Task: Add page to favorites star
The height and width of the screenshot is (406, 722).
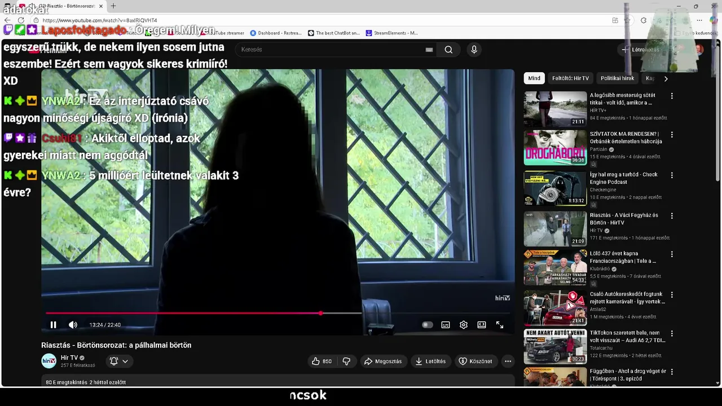Action: pos(627,20)
